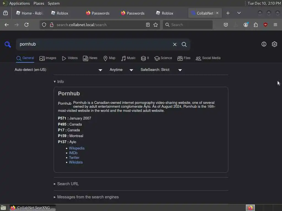
Task: Focus the SearXNG query input
Action: point(94,44)
